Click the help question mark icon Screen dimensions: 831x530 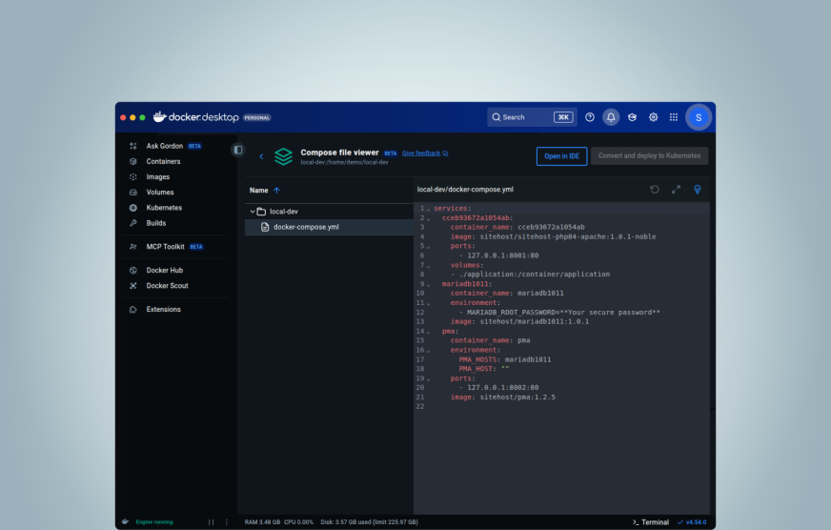point(590,117)
